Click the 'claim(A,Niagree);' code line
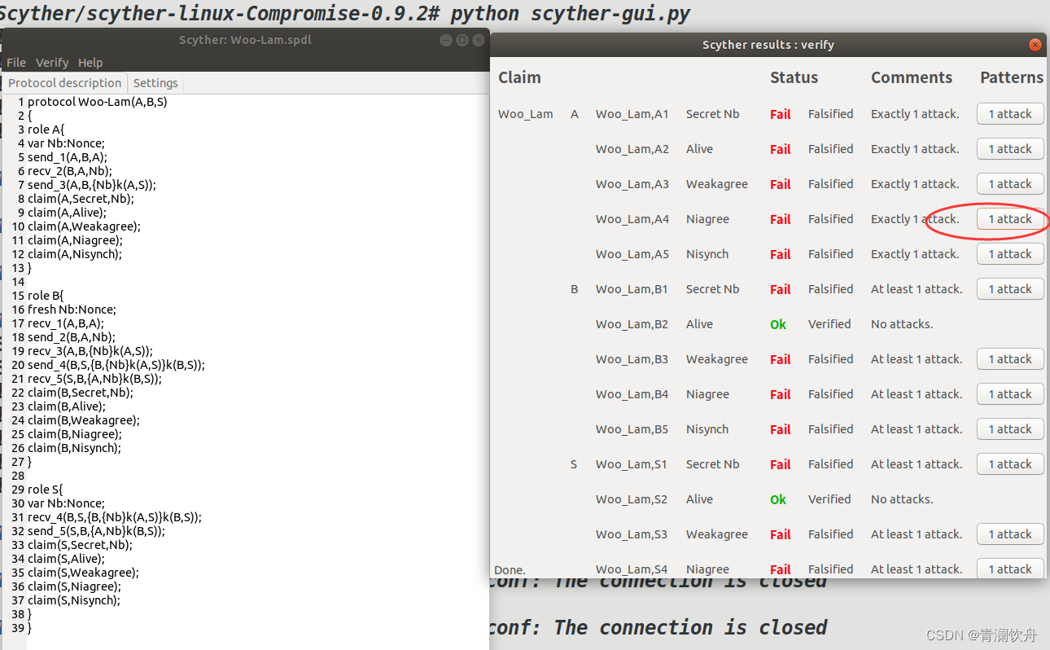 click(75, 240)
